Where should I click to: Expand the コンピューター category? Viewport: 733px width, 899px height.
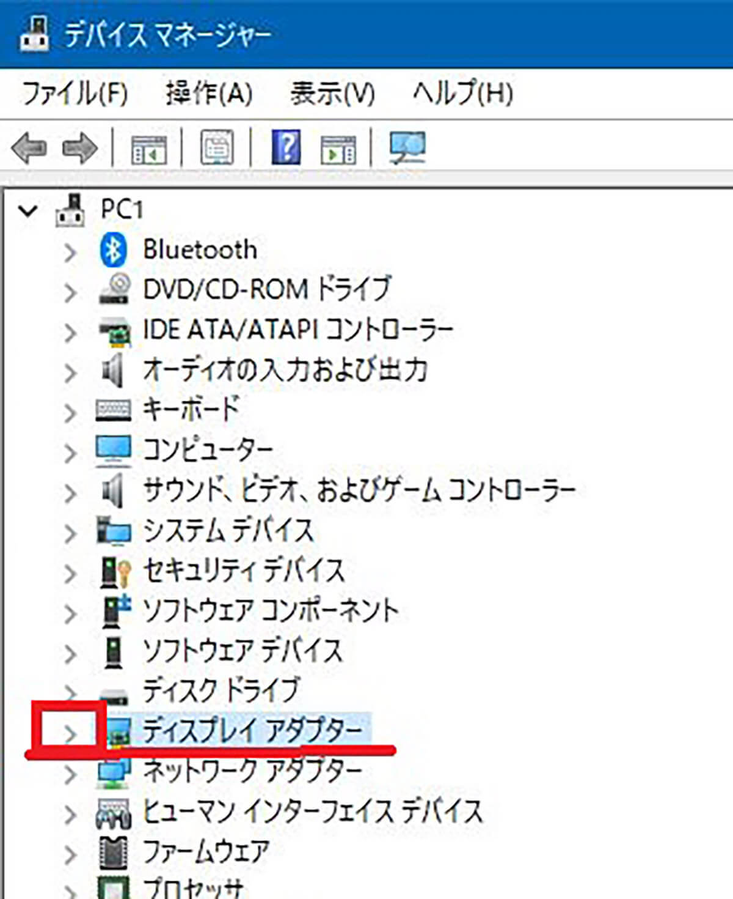click(x=71, y=453)
